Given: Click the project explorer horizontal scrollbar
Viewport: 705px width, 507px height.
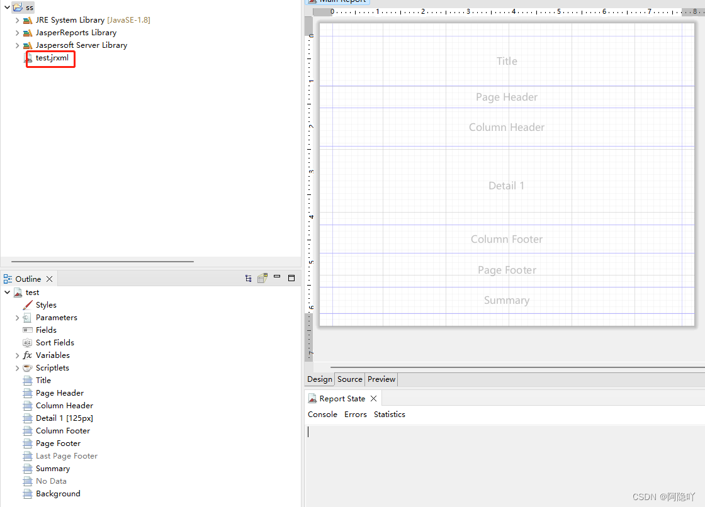Looking at the screenshot, I should tap(103, 261).
